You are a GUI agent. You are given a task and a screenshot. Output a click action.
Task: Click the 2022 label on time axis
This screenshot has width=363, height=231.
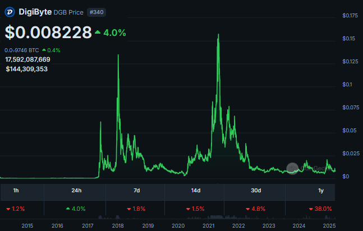coord(238,226)
